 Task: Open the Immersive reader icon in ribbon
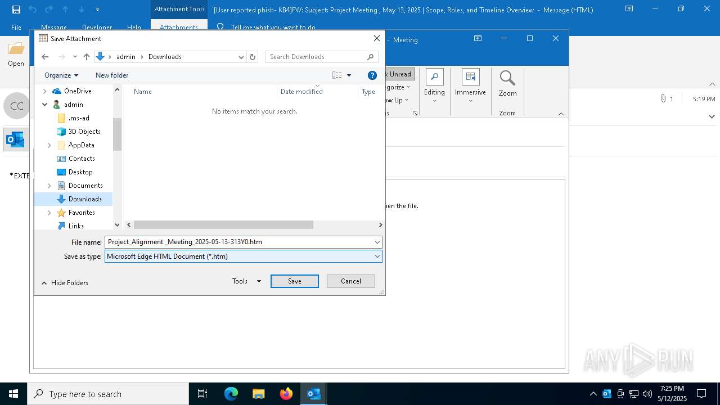coord(470,78)
